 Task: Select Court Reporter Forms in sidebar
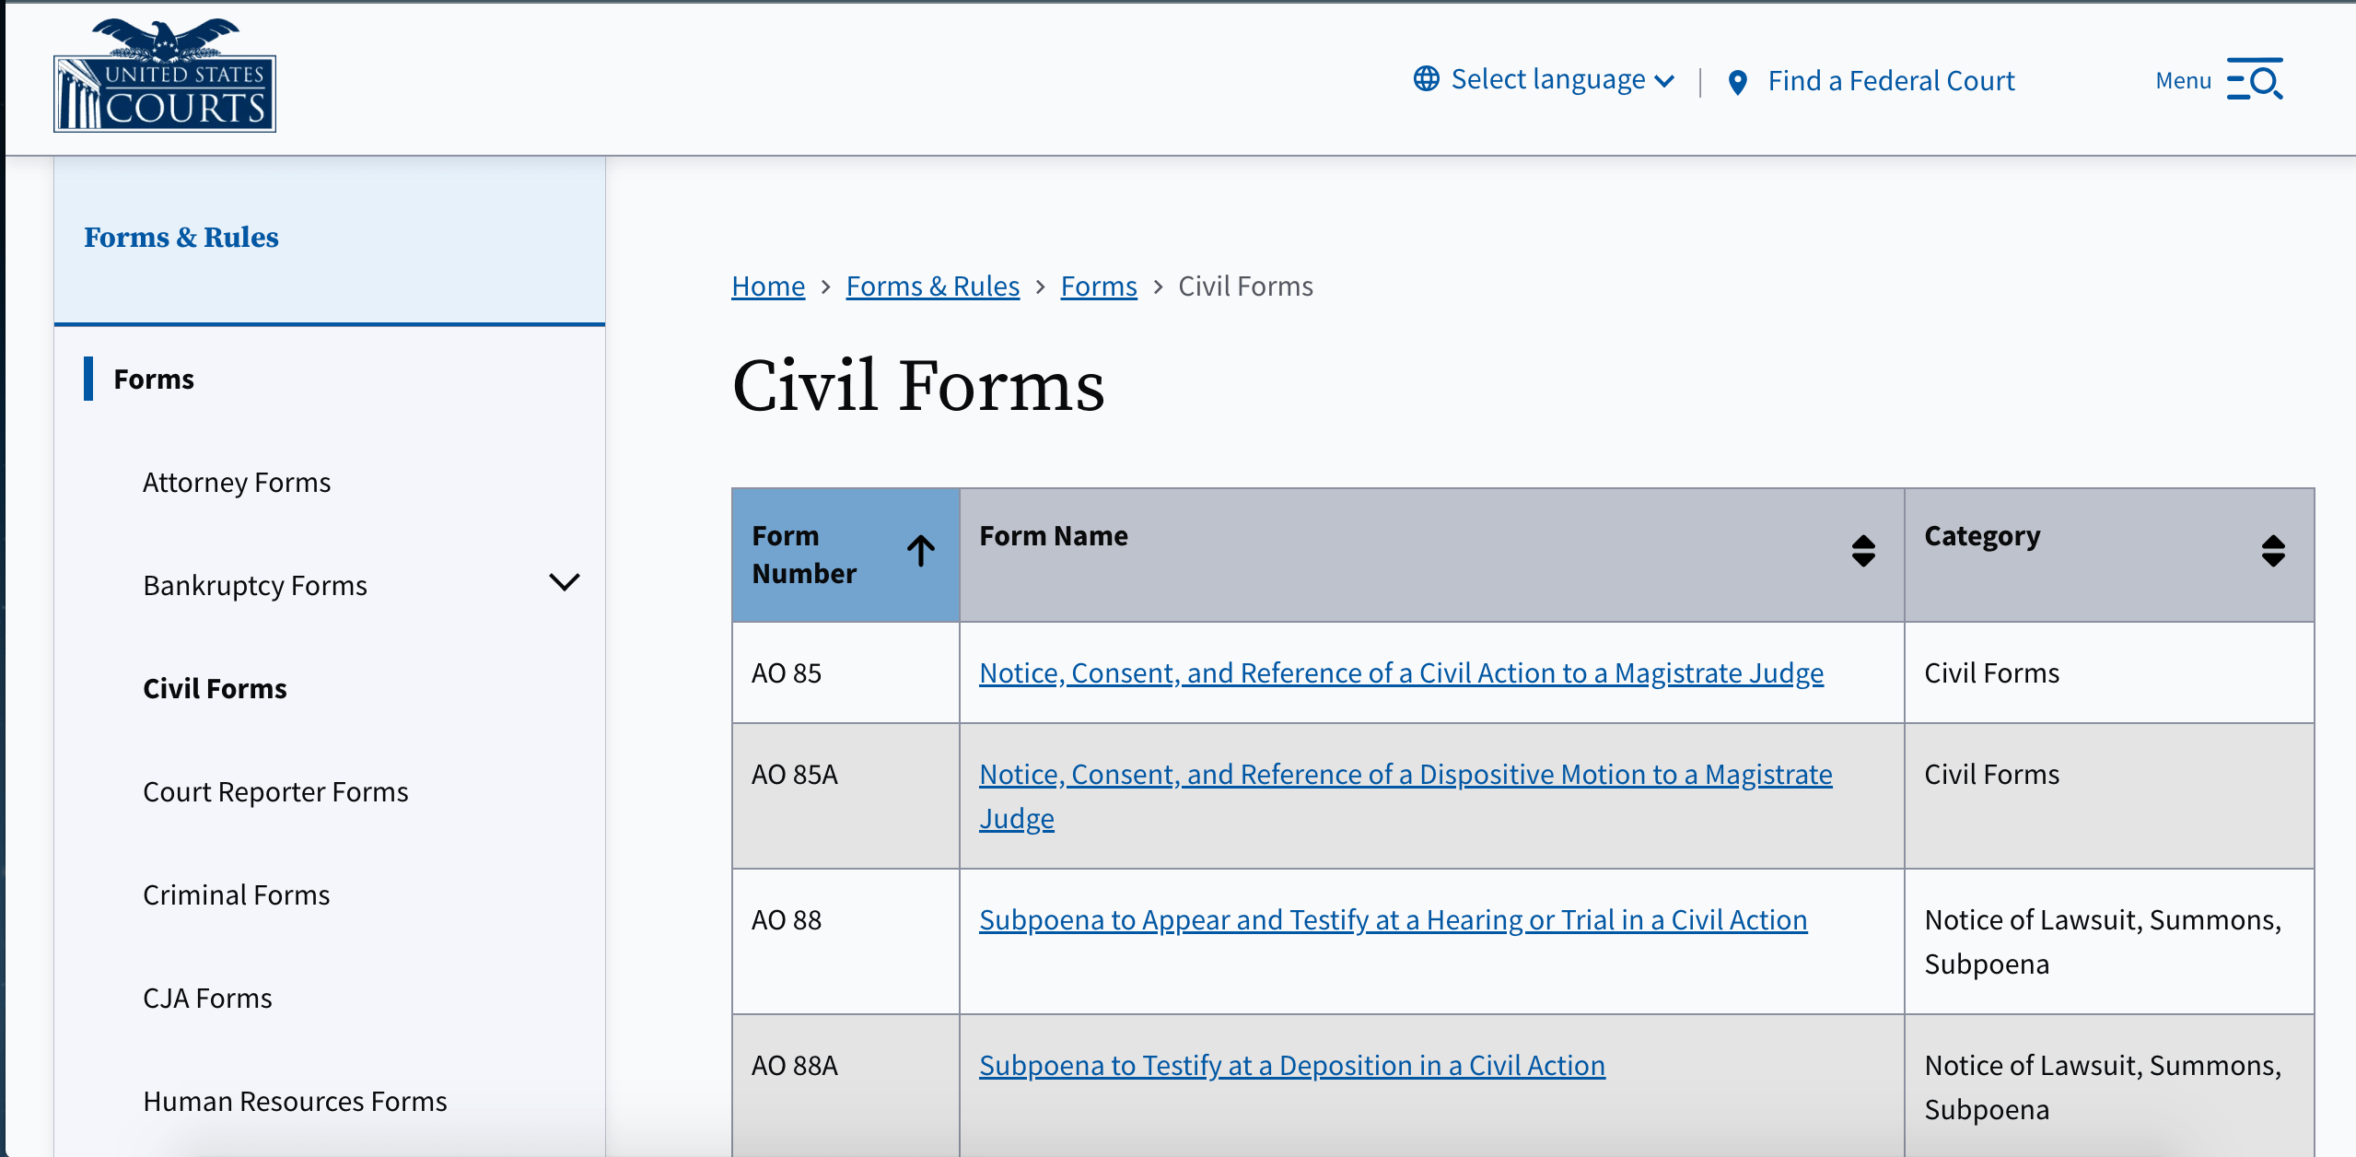pos(275,792)
